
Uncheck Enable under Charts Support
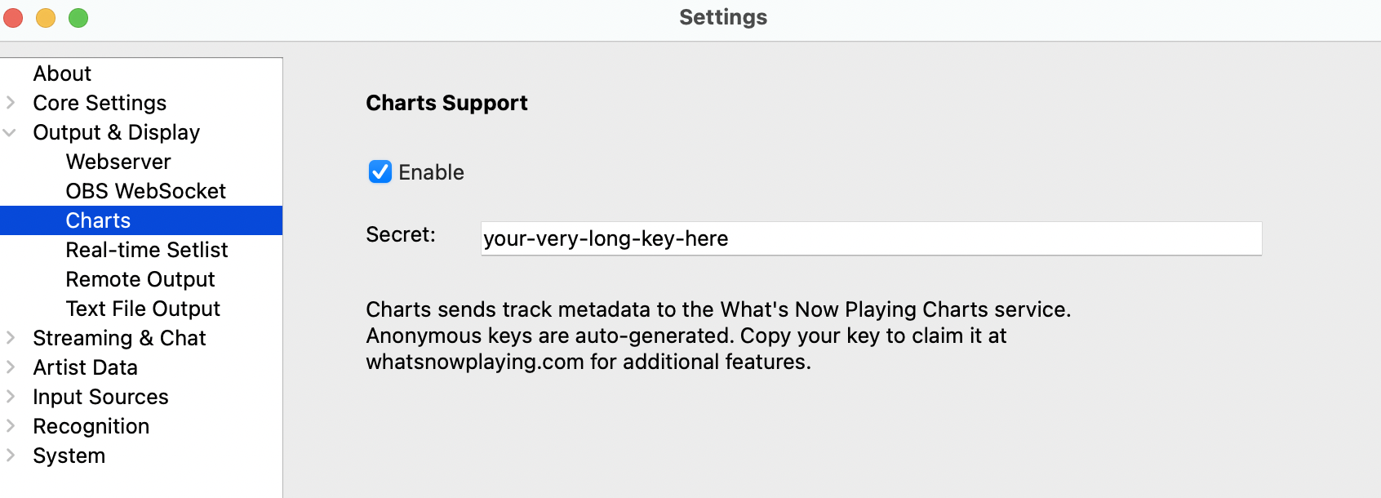tap(380, 171)
